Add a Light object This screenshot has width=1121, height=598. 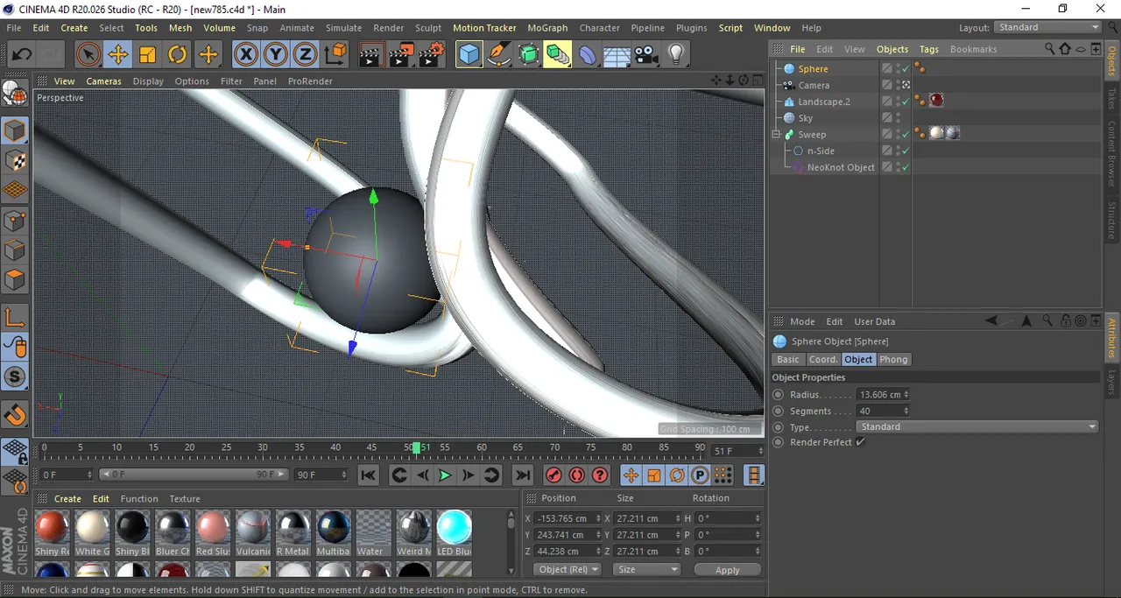point(676,55)
